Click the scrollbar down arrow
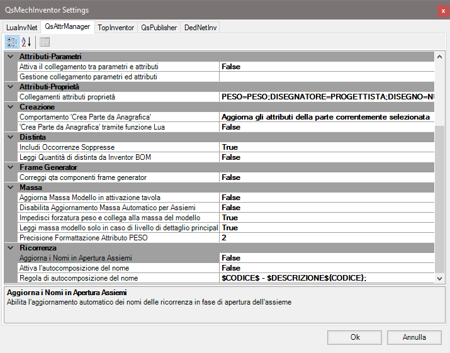 point(439,278)
